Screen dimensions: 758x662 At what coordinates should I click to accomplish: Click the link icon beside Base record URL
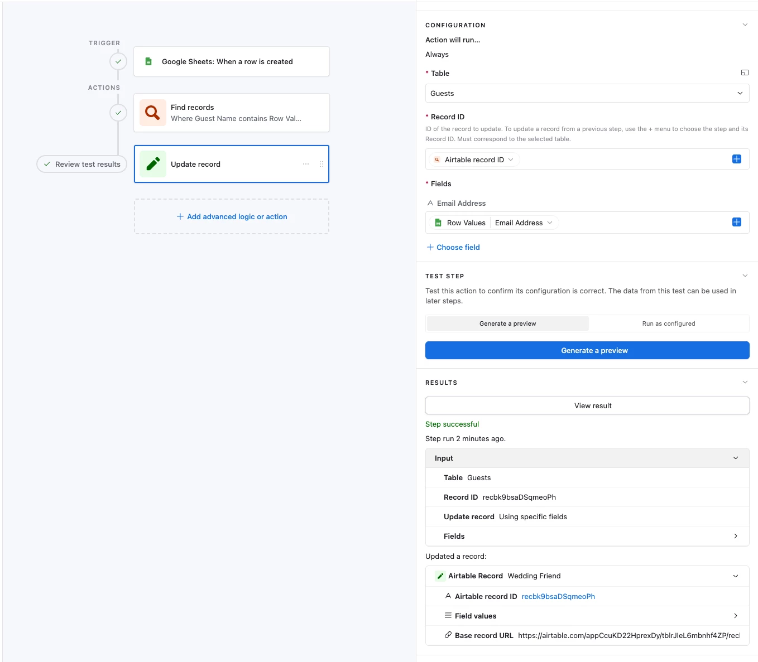[448, 635]
